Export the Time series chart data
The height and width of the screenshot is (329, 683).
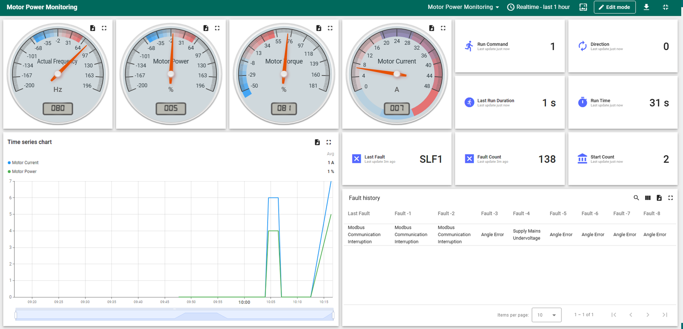point(317,142)
